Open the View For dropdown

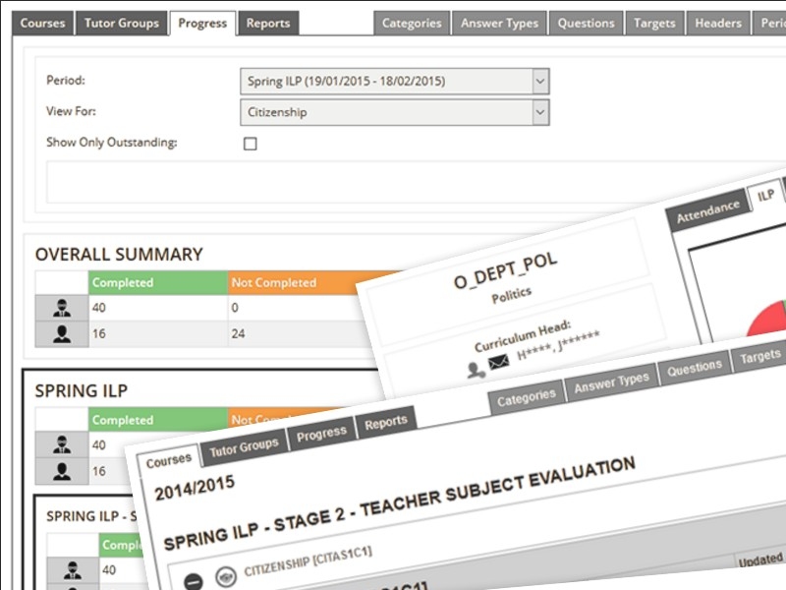(394, 112)
